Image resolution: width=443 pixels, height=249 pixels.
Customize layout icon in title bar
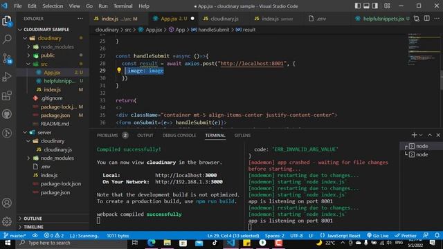click(387, 6)
